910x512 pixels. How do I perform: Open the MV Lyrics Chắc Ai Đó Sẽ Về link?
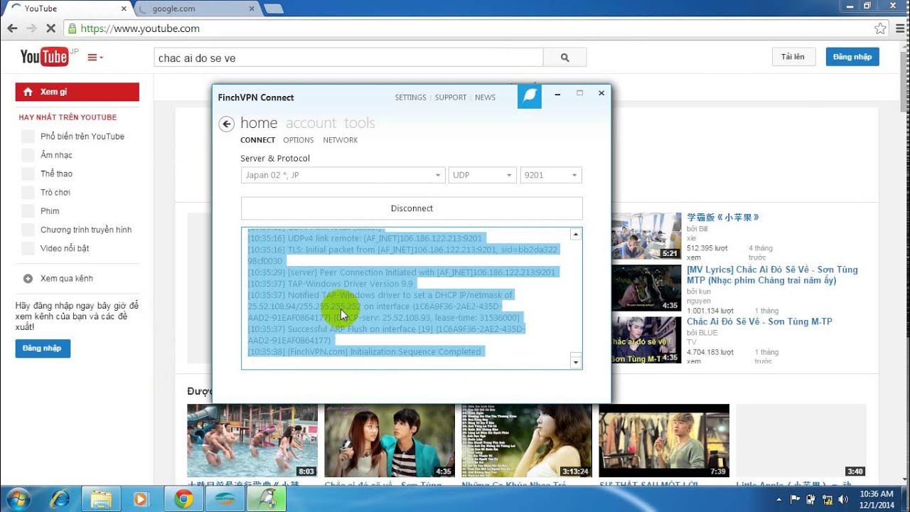click(x=772, y=274)
